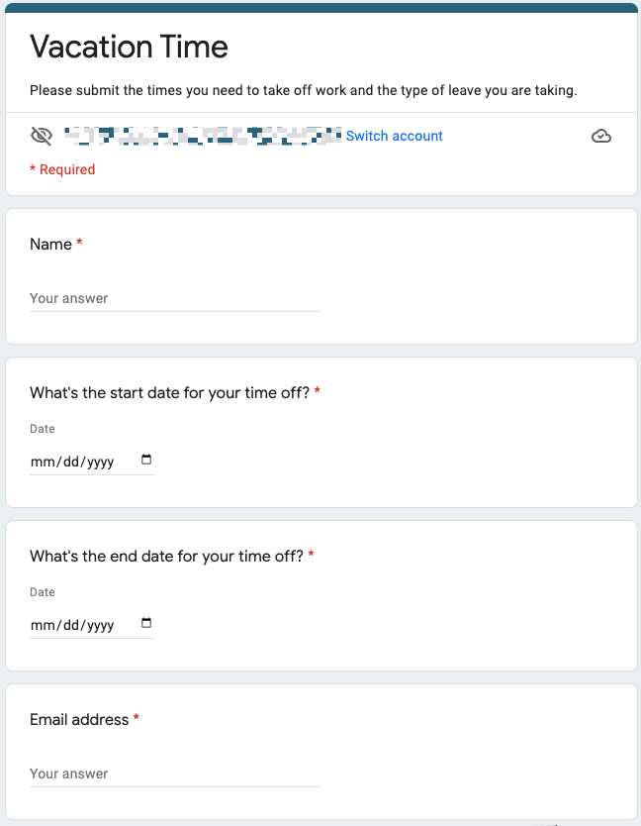
Task: Select the month part of end date
Action: [x=43, y=625]
